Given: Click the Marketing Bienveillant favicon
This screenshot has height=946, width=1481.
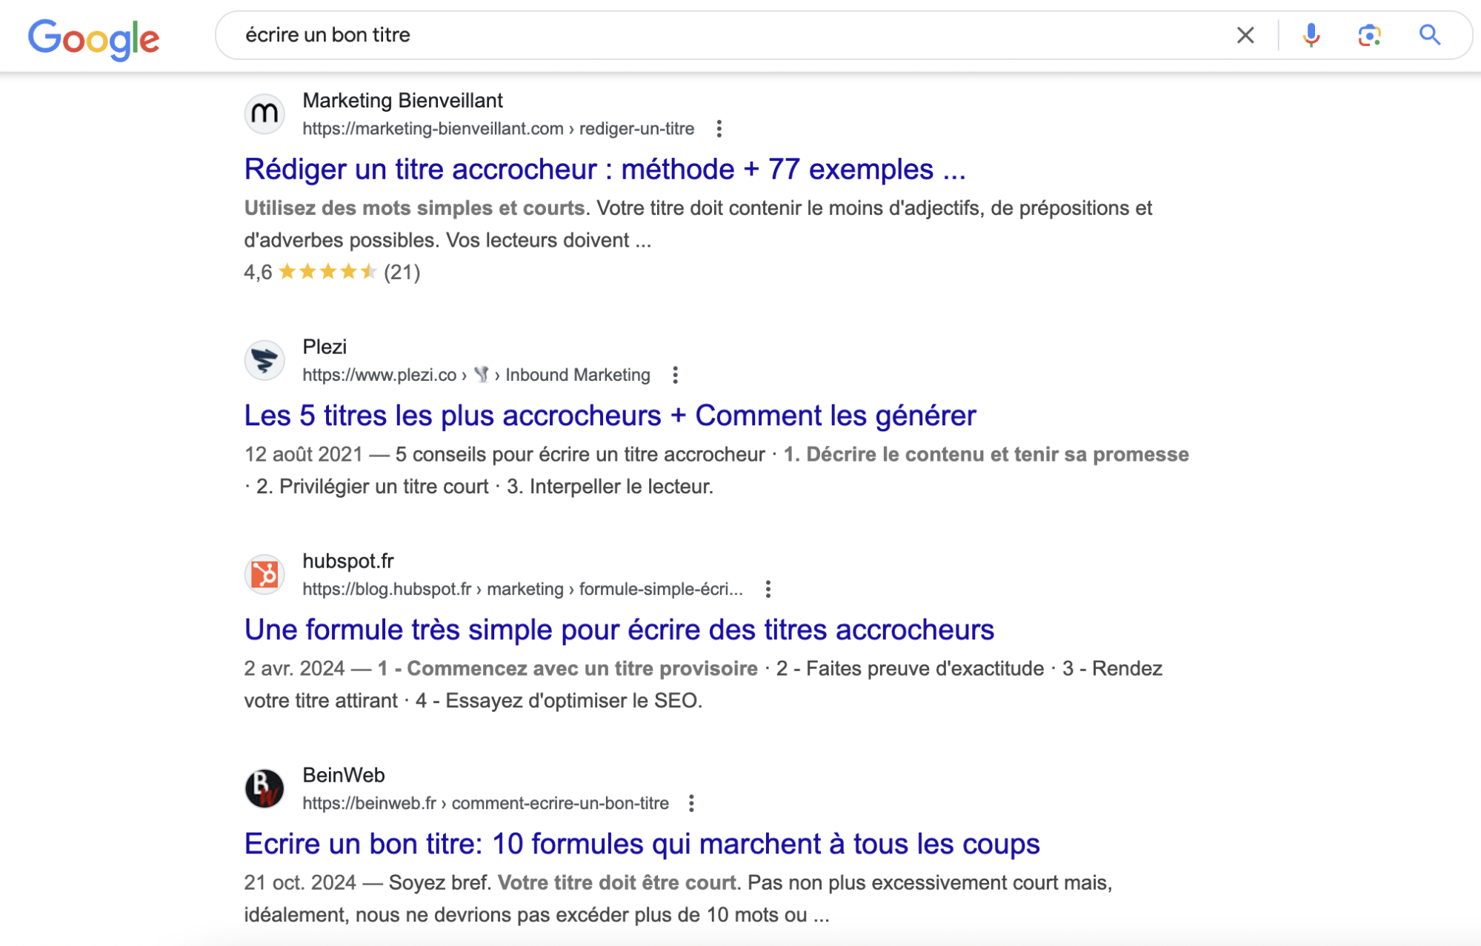Looking at the screenshot, I should pyautogui.click(x=264, y=114).
